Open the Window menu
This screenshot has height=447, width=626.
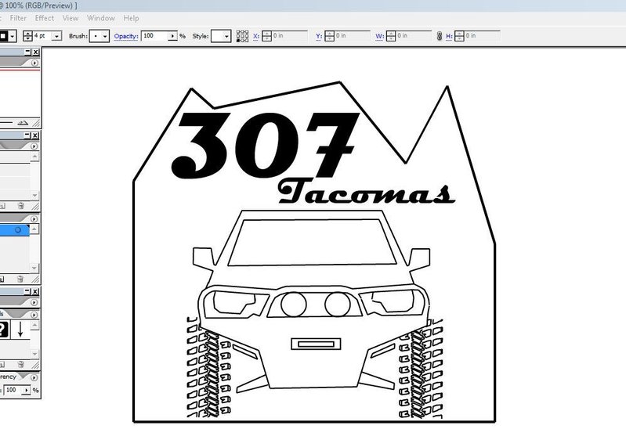tap(101, 18)
